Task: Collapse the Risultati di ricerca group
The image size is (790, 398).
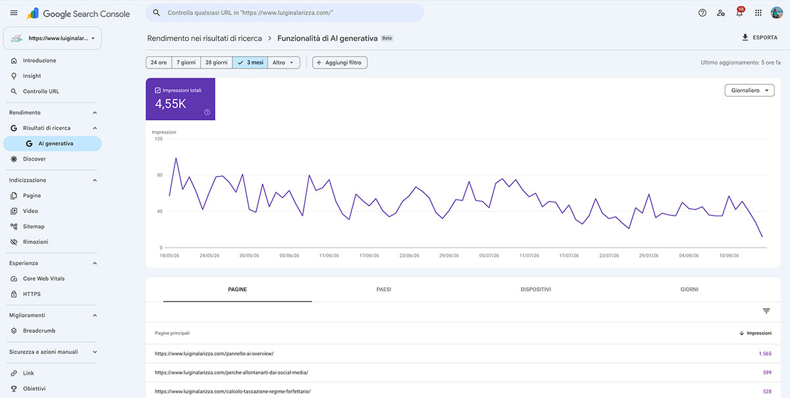Action: [x=94, y=128]
